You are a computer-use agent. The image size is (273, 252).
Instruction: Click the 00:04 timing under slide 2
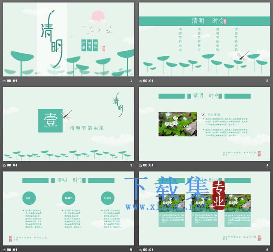pyautogui.click(x=148, y=81)
